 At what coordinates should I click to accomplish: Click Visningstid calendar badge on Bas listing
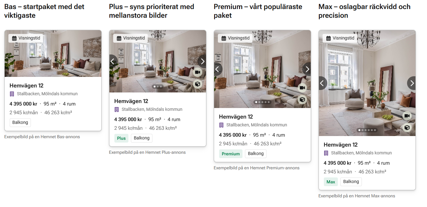pyautogui.click(x=26, y=38)
